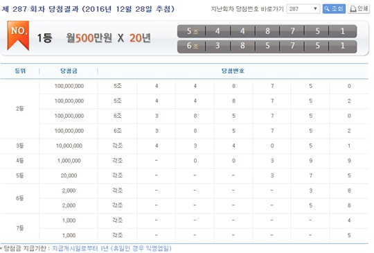Click the 당첨금 column header

(69, 71)
